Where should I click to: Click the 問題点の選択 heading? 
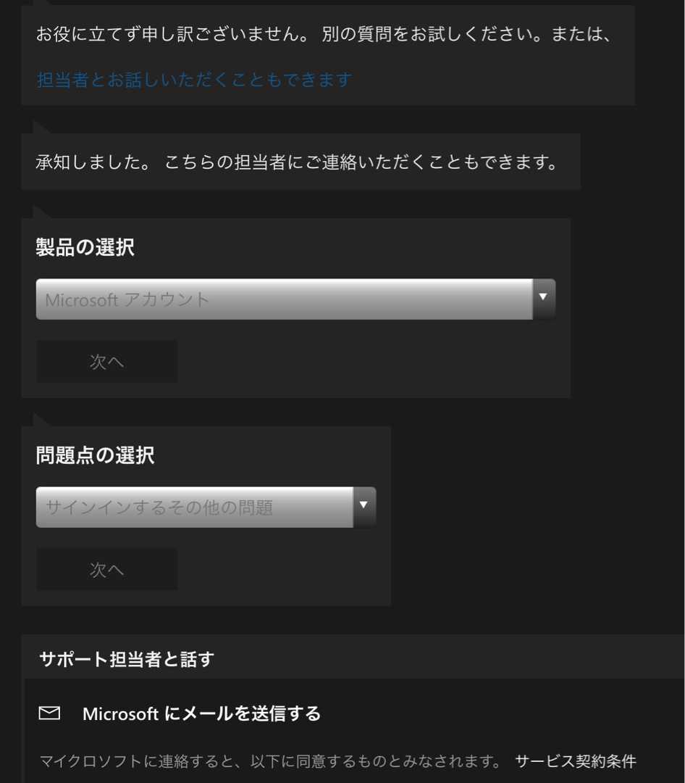95,455
